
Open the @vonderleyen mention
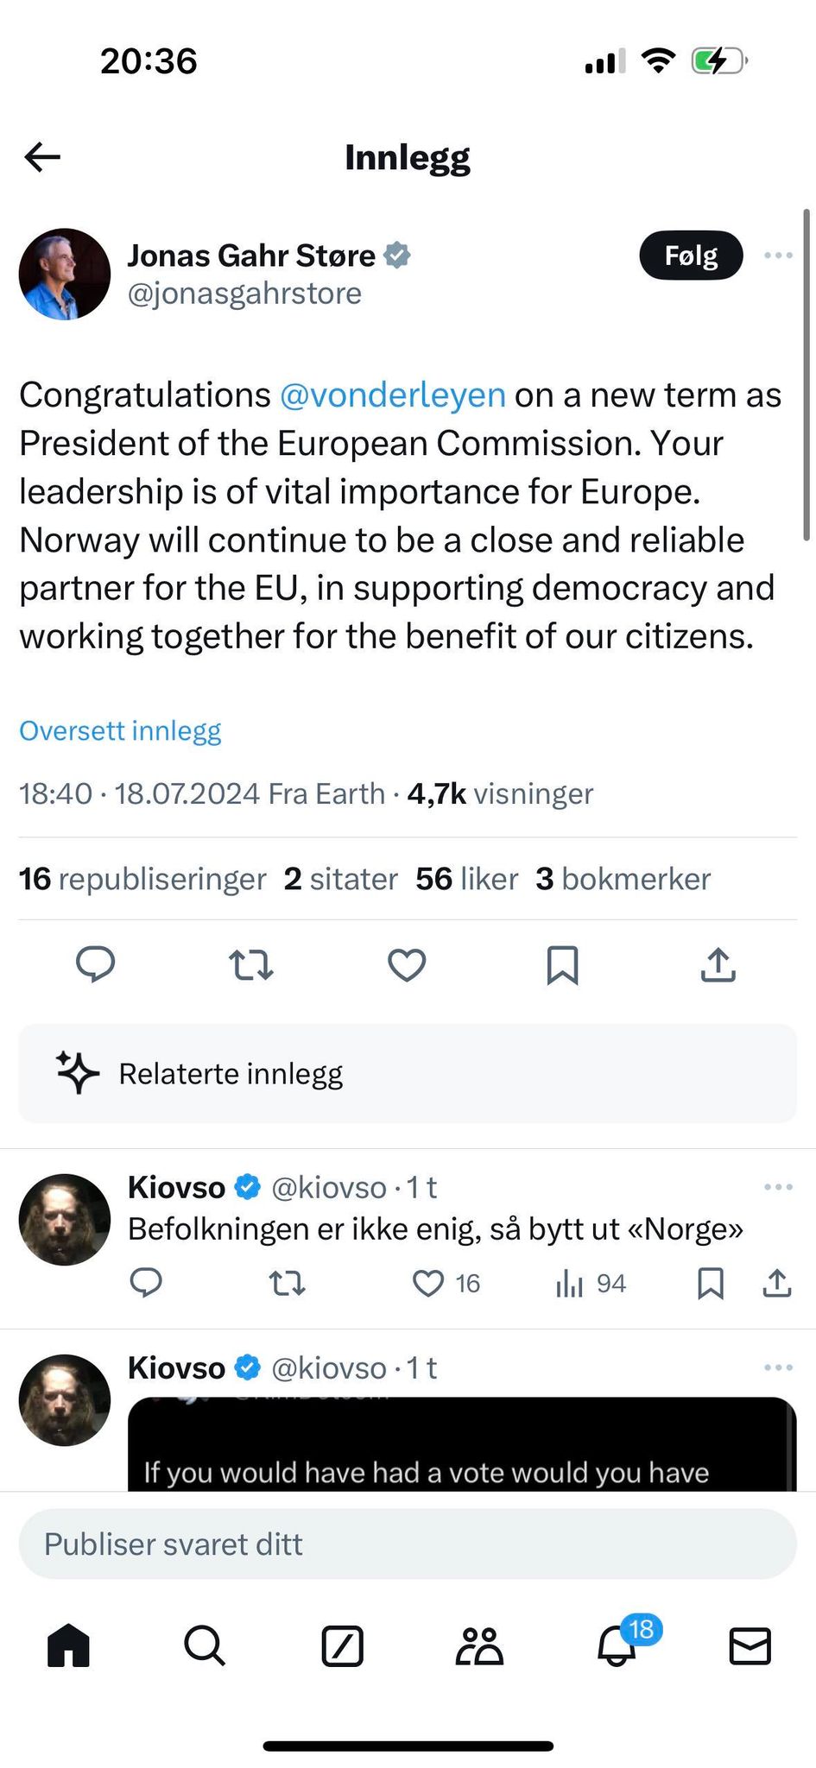pos(392,395)
